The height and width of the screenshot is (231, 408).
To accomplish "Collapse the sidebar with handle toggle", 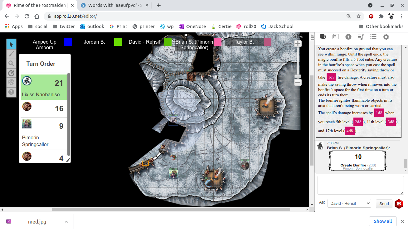I will (312, 37).
